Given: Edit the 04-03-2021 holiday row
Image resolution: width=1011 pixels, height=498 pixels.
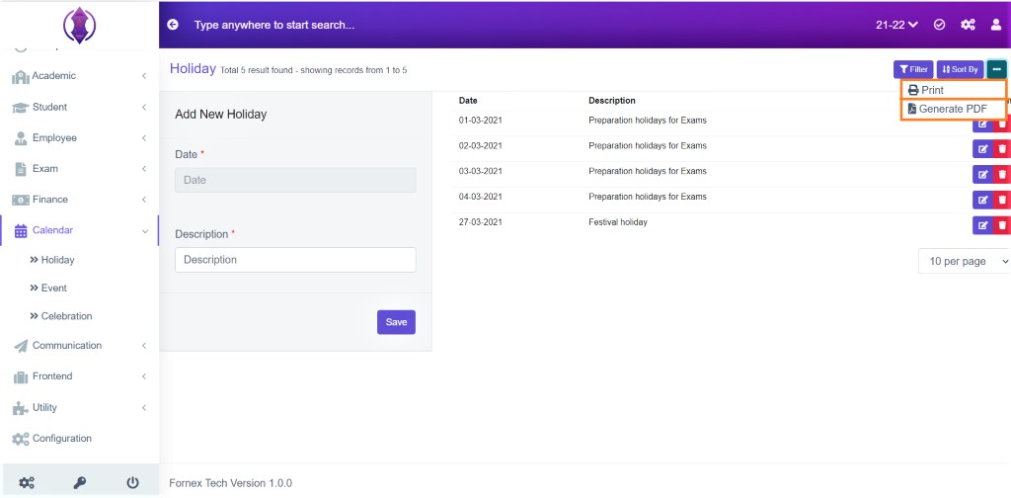Looking at the screenshot, I should (982, 200).
